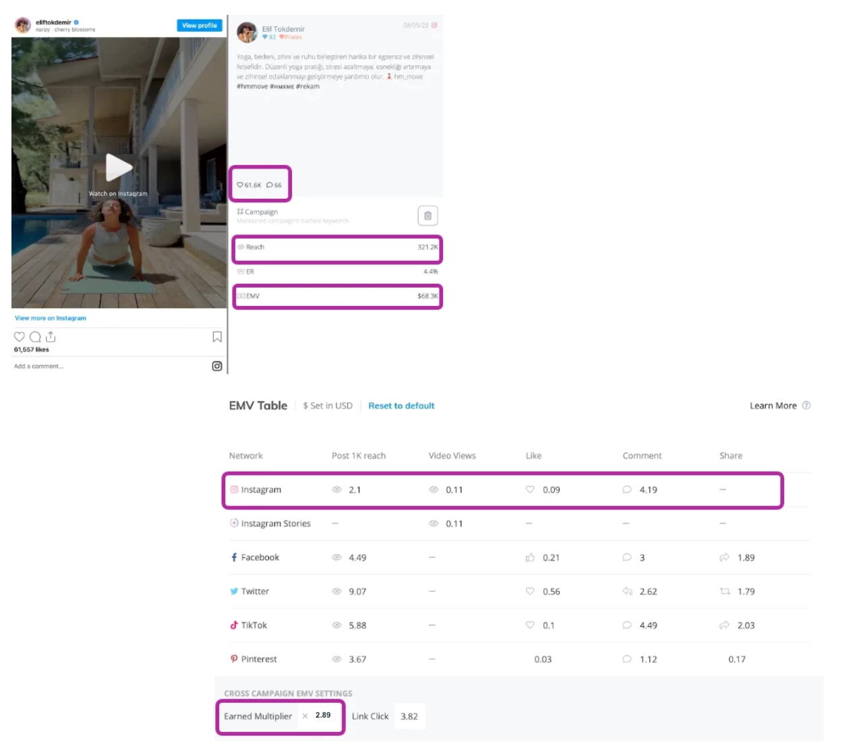Viewport: 855px width, 748px height.
Task: Click the share icon under video
Action: pos(51,337)
